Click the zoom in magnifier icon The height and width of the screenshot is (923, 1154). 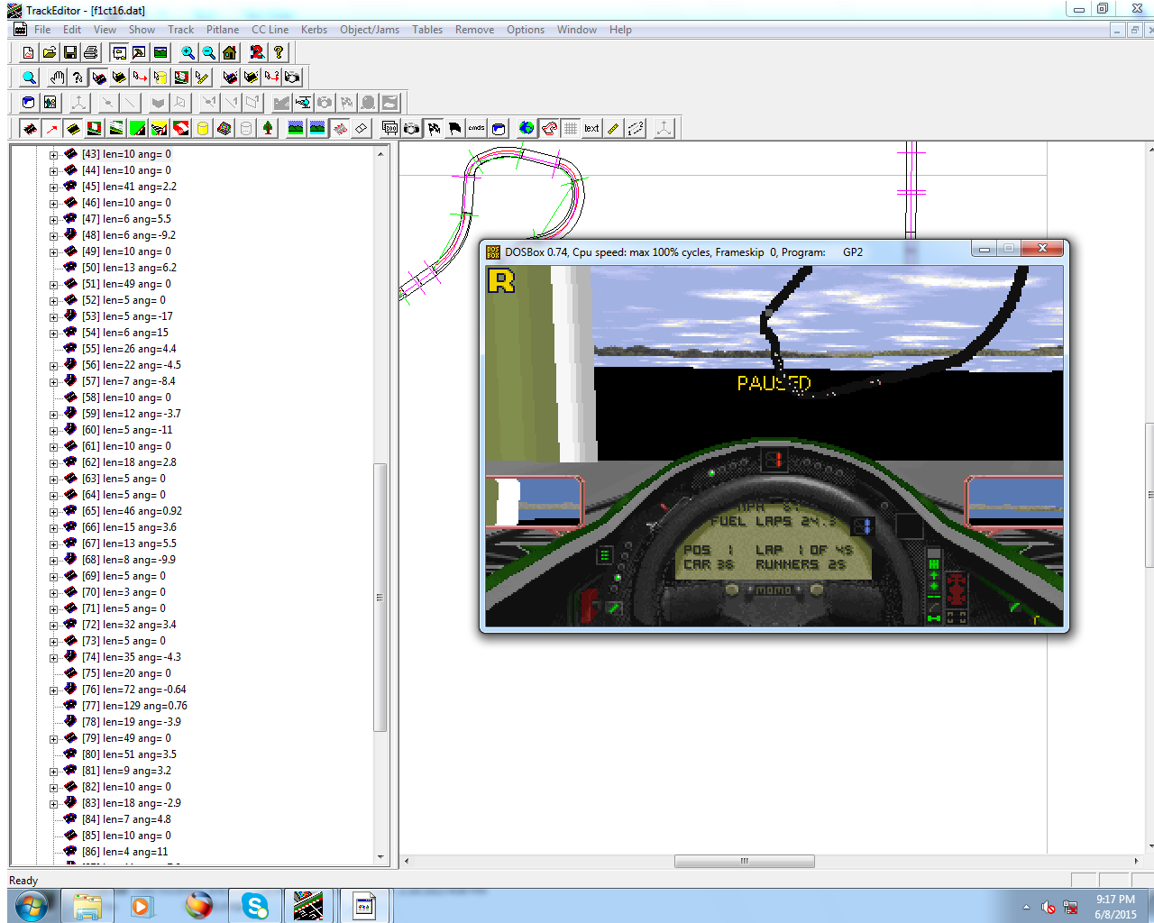[188, 53]
